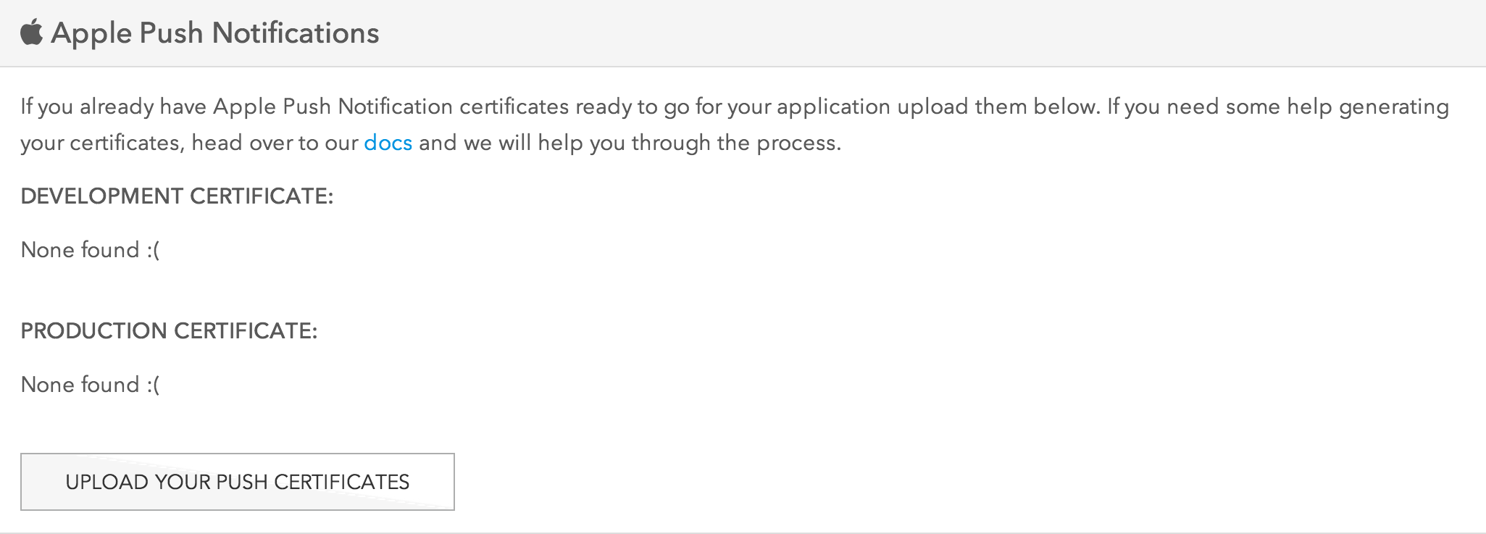The height and width of the screenshot is (534, 1486).
Task: Click Upload Your Push Certificates button
Action: click(238, 482)
